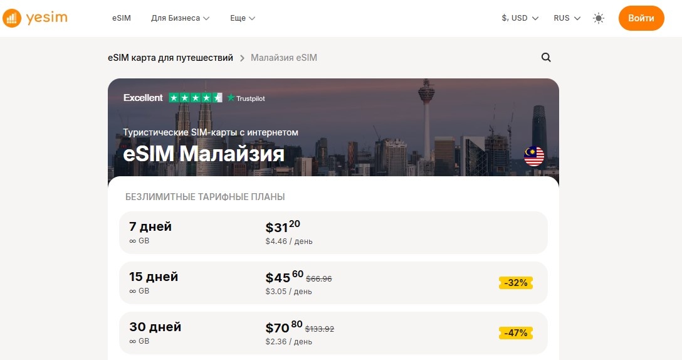Pick the 30 дней plan for $70.80

pyautogui.click(x=333, y=333)
